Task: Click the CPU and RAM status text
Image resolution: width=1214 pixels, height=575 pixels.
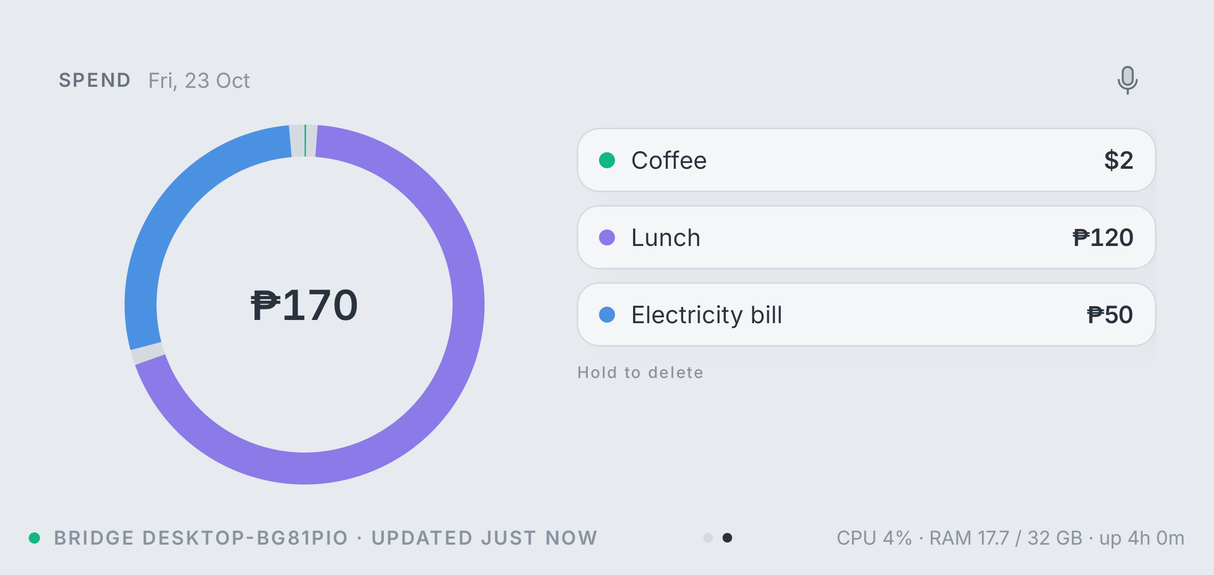Action: [x=1010, y=538]
